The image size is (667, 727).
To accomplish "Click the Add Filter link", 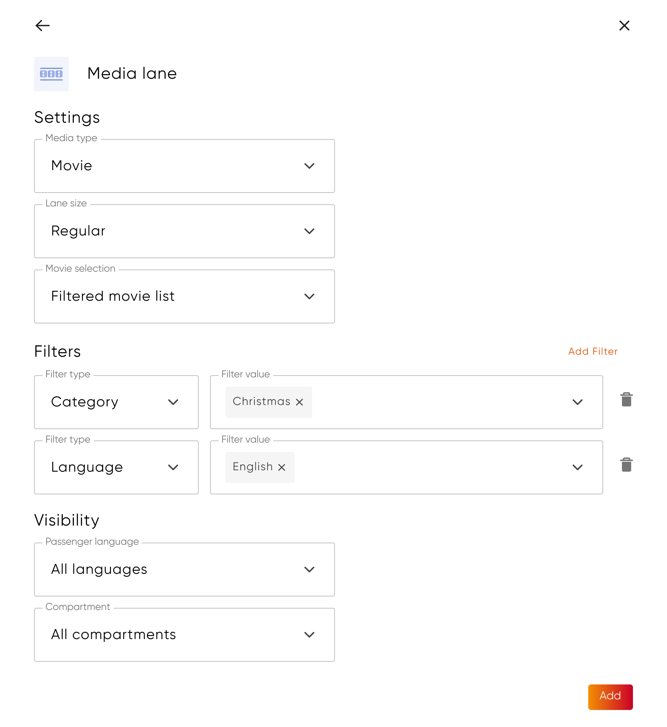I will pyautogui.click(x=592, y=351).
